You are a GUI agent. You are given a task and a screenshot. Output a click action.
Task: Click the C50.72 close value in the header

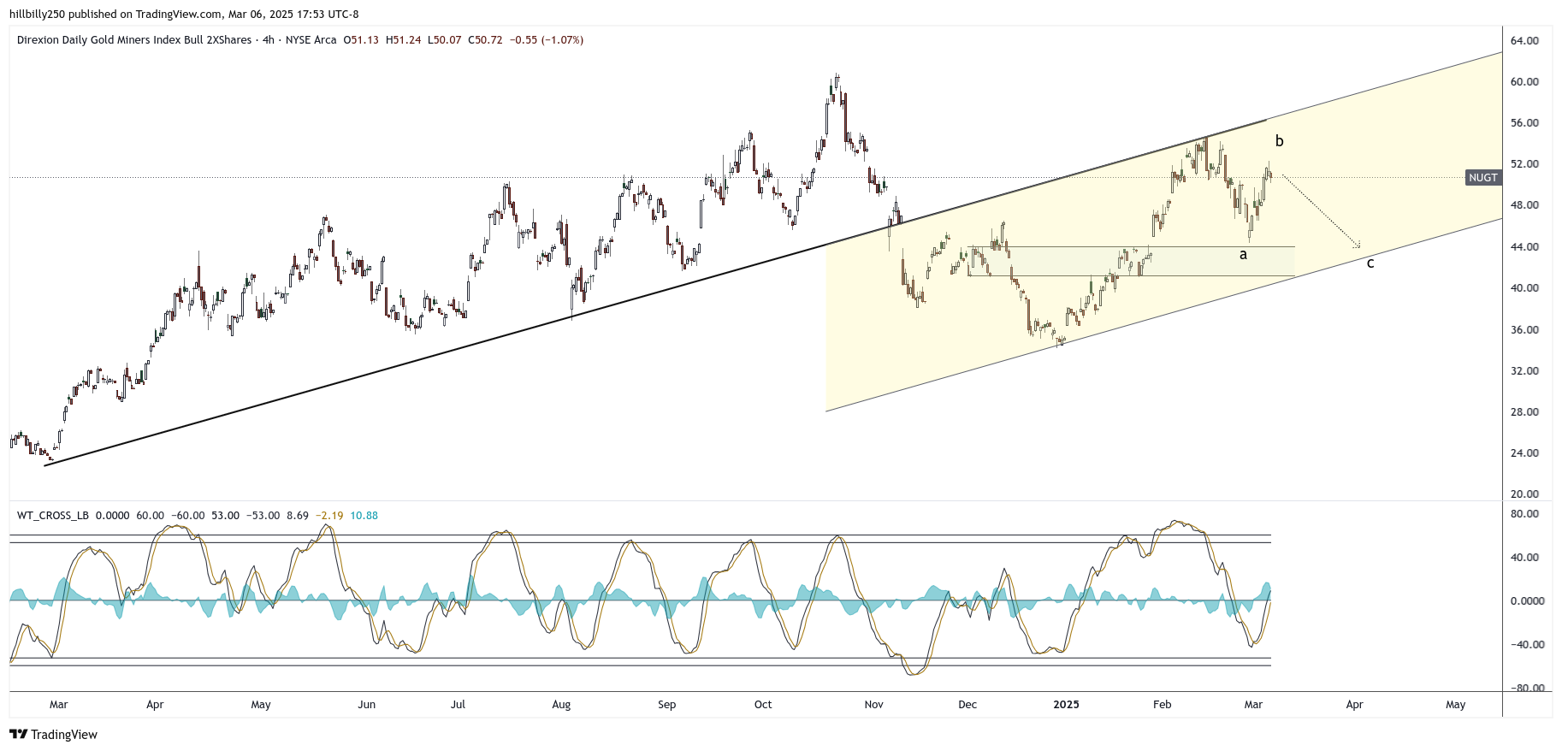[485, 40]
